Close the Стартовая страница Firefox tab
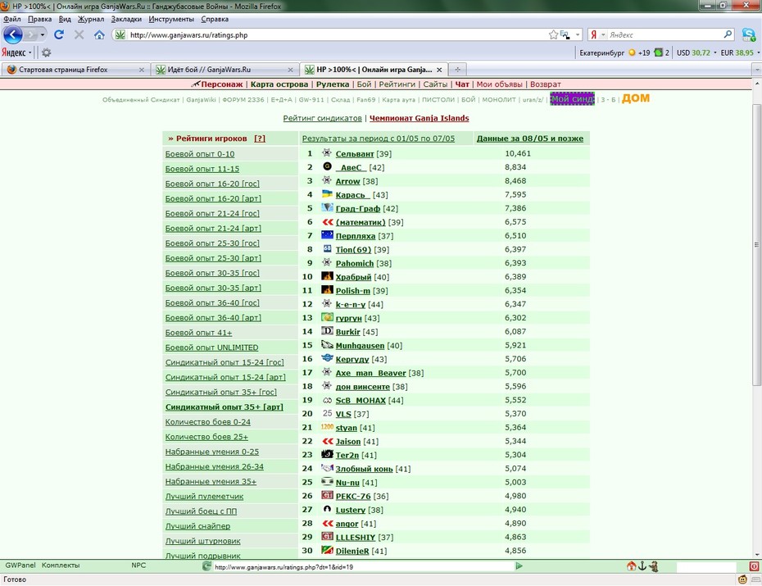762x586 pixels. [142, 70]
